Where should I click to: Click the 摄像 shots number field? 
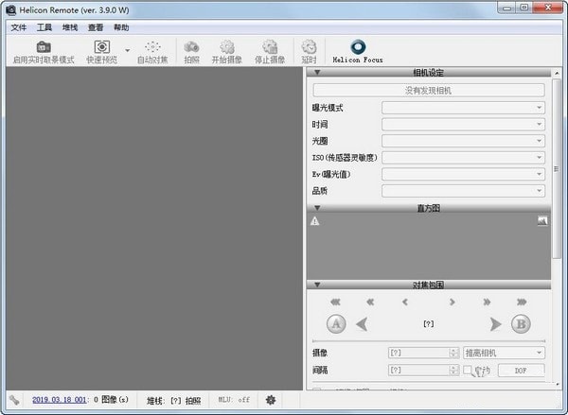(421, 353)
